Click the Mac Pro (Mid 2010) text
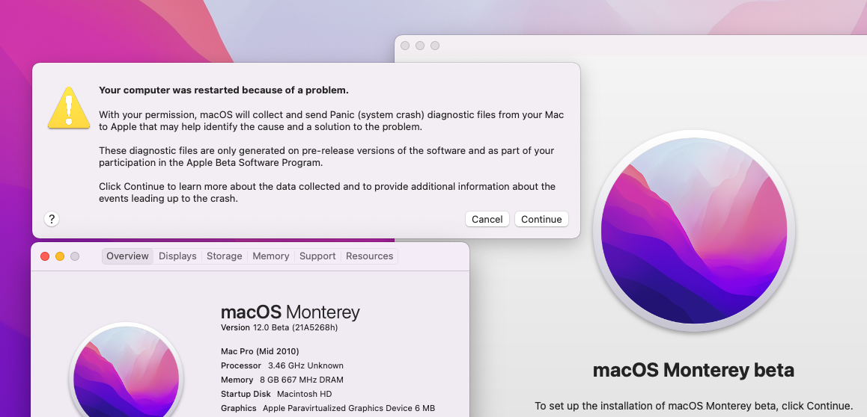Image resolution: width=867 pixels, height=417 pixels. coord(260,351)
